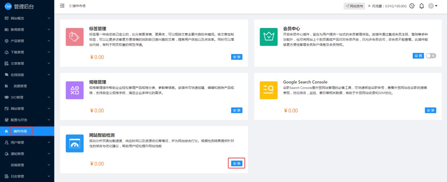
Task: Click the 产品管理 cube sidebar icon
Action: [6, 41]
